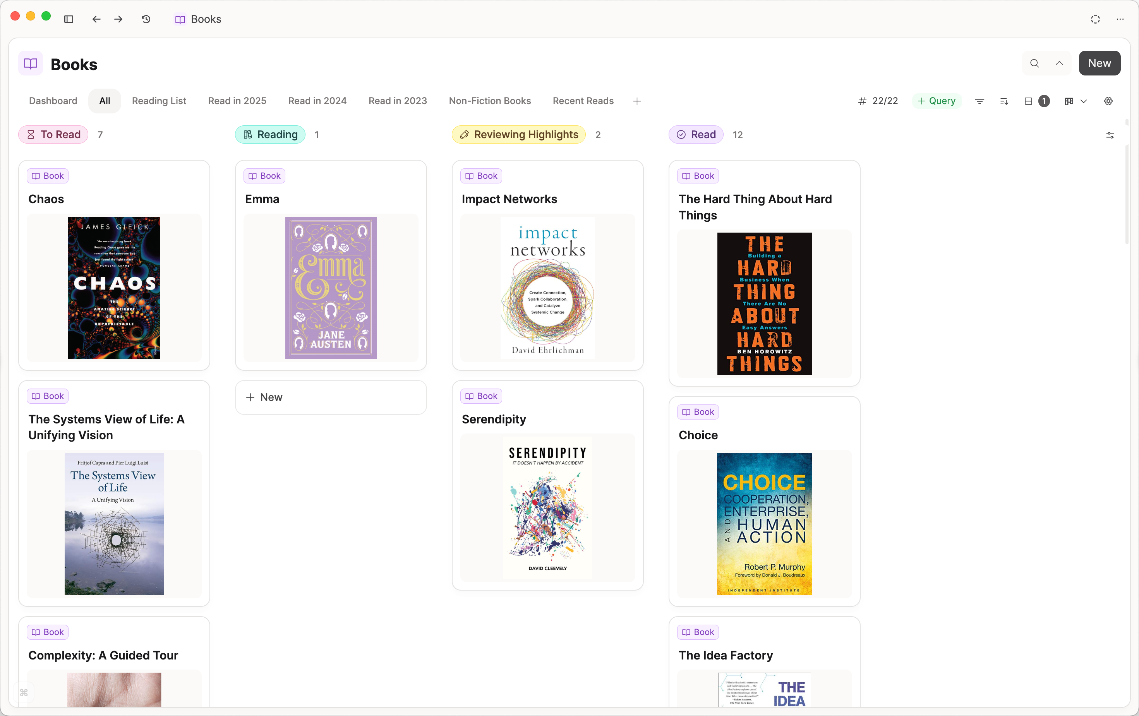Open the view settings gear icon
The width and height of the screenshot is (1139, 716).
1108,101
